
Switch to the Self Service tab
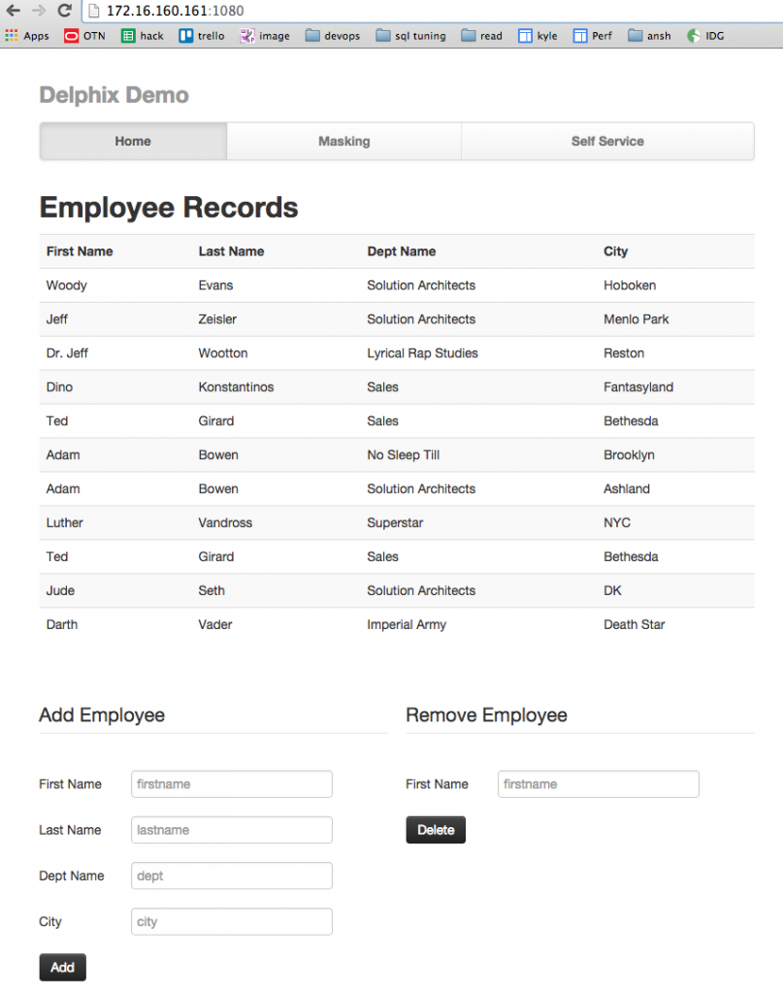(x=607, y=141)
